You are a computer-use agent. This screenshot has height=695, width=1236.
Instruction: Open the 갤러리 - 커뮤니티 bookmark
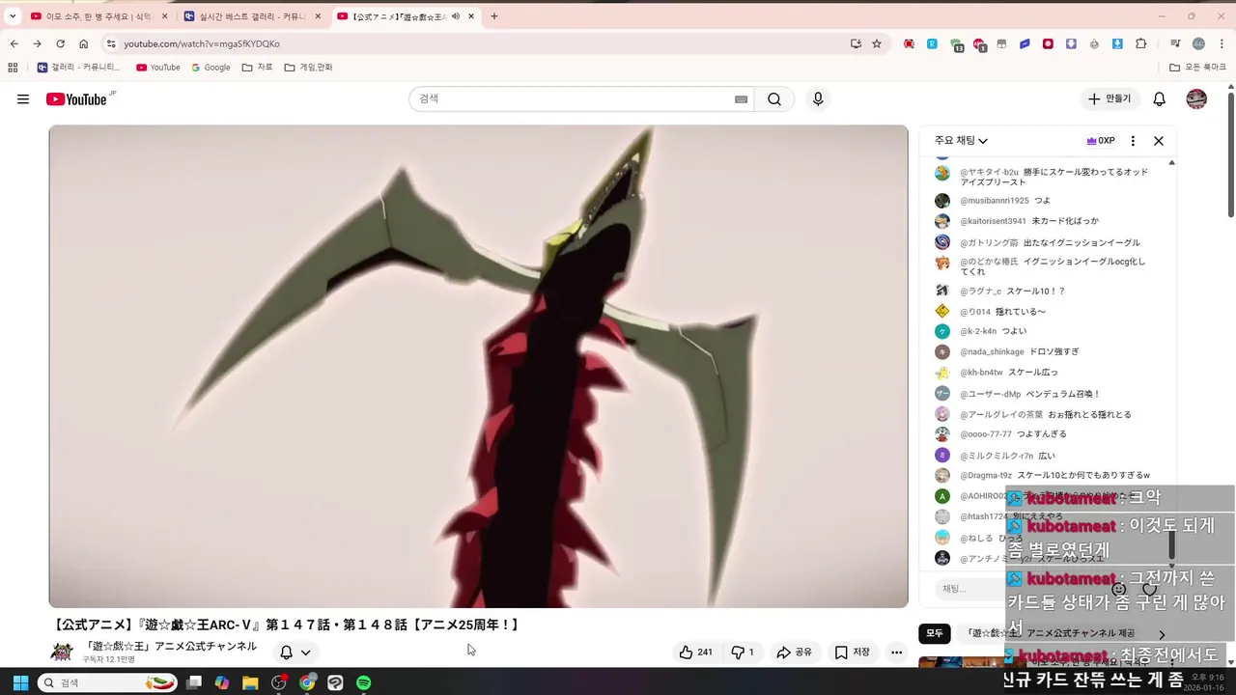click(x=79, y=68)
